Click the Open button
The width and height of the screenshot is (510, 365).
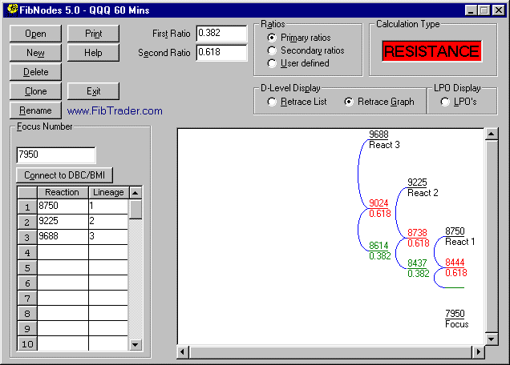coord(35,34)
